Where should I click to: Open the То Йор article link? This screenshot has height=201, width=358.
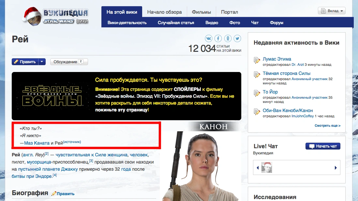[270, 92]
